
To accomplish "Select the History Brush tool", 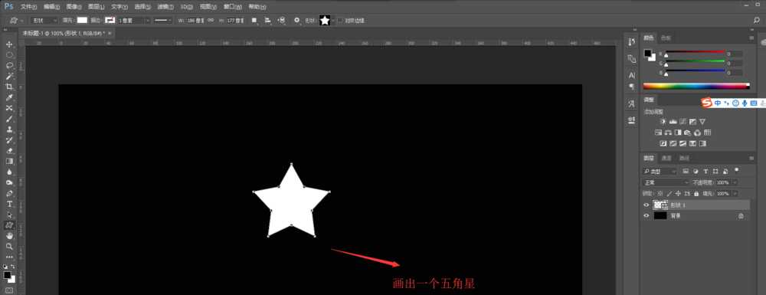I will [9, 140].
